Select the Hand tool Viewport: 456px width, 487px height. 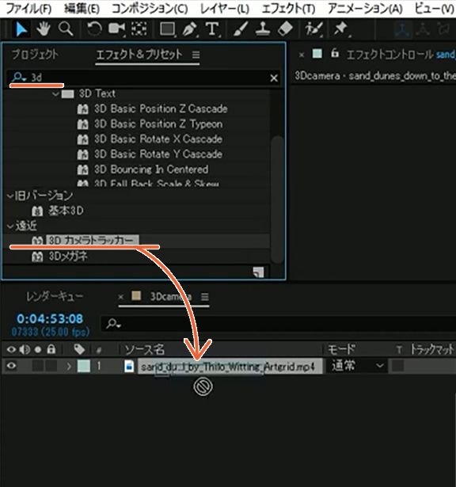(x=44, y=29)
